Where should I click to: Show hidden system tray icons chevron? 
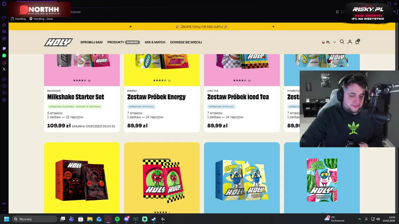point(359,219)
